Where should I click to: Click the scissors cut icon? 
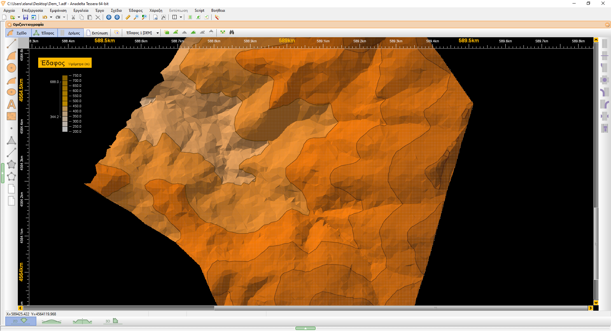73,17
